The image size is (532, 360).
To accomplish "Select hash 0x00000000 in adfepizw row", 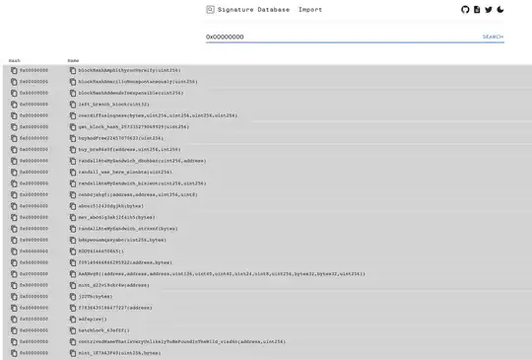I will coord(33,320).
